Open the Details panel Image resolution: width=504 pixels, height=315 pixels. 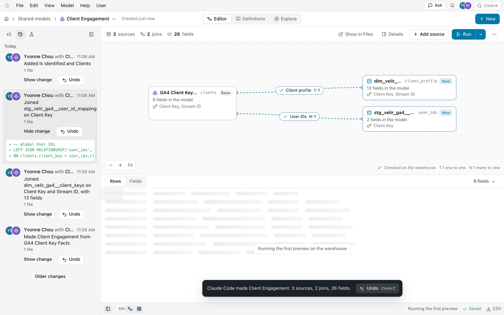click(x=393, y=34)
